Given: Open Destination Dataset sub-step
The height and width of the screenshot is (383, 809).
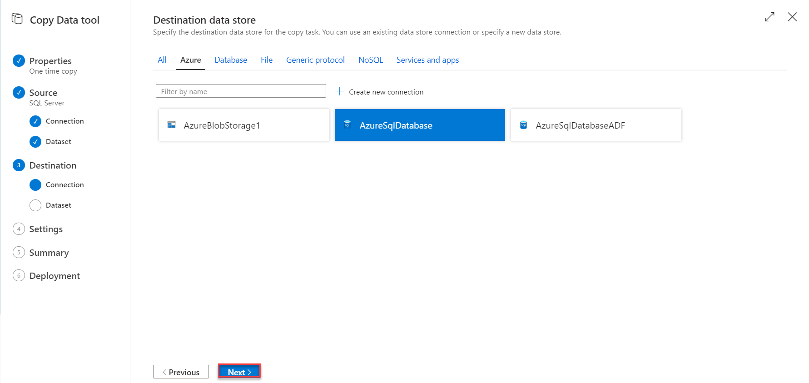Looking at the screenshot, I should click(59, 205).
